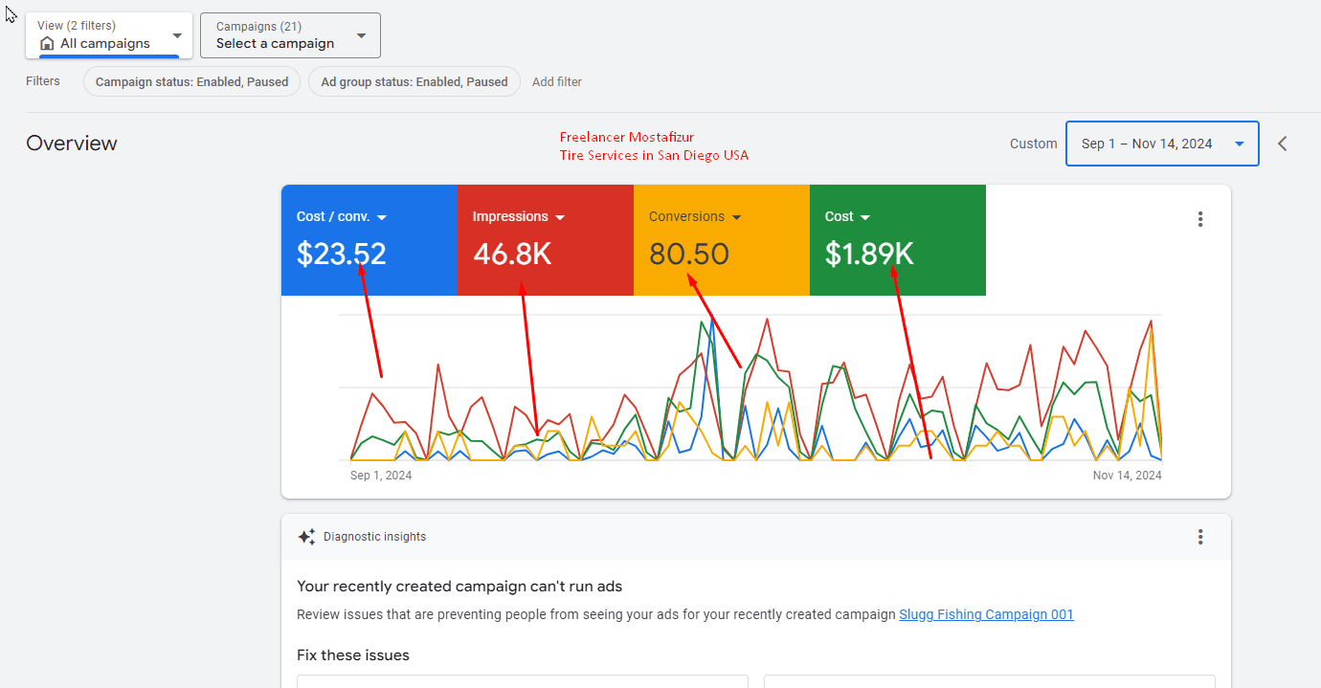Image resolution: width=1321 pixels, height=688 pixels.
Task: Change the Cost / conv. metric via its arrow
Action: 381,218
